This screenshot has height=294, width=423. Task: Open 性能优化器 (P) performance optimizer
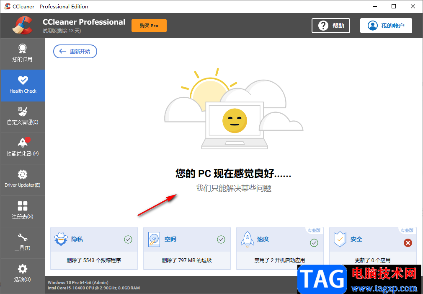tap(23, 148)
